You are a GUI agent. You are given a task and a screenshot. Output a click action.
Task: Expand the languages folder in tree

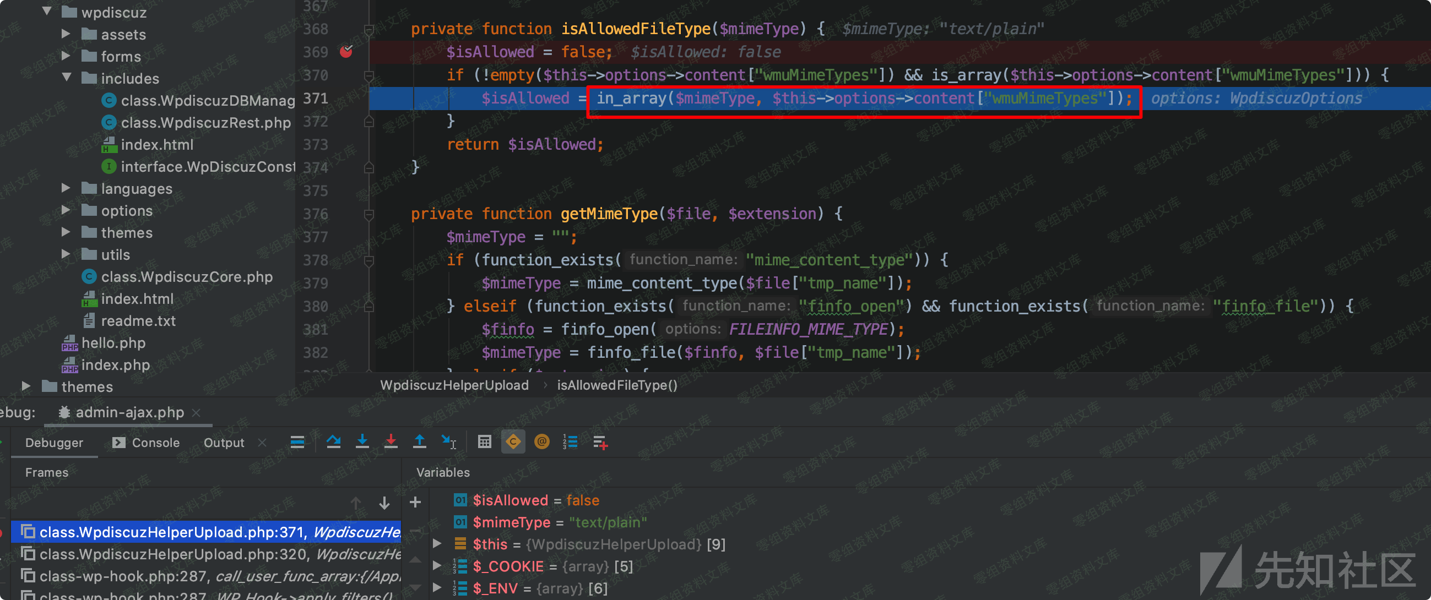pos(66,188)
